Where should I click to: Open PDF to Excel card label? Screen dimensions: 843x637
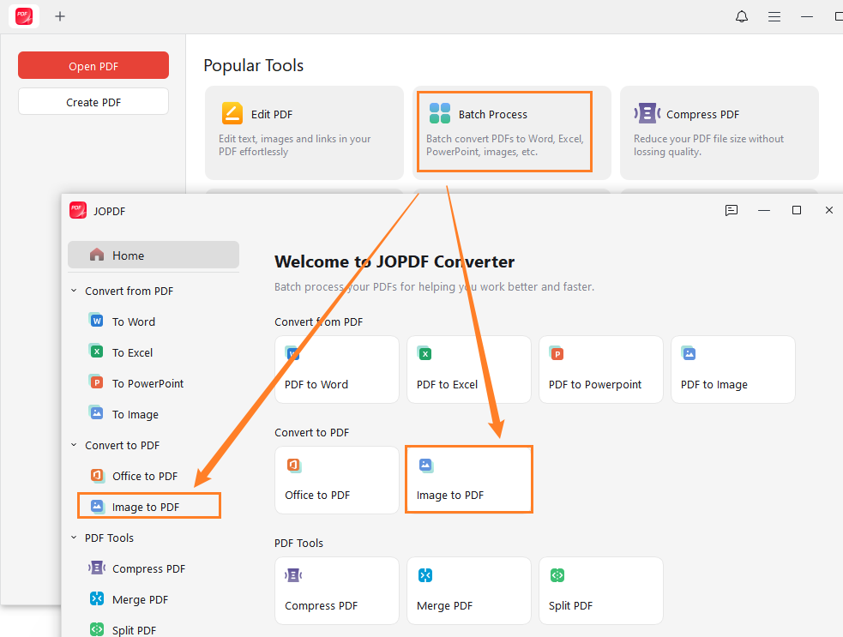pyautogui.click(x=447, y=384)
